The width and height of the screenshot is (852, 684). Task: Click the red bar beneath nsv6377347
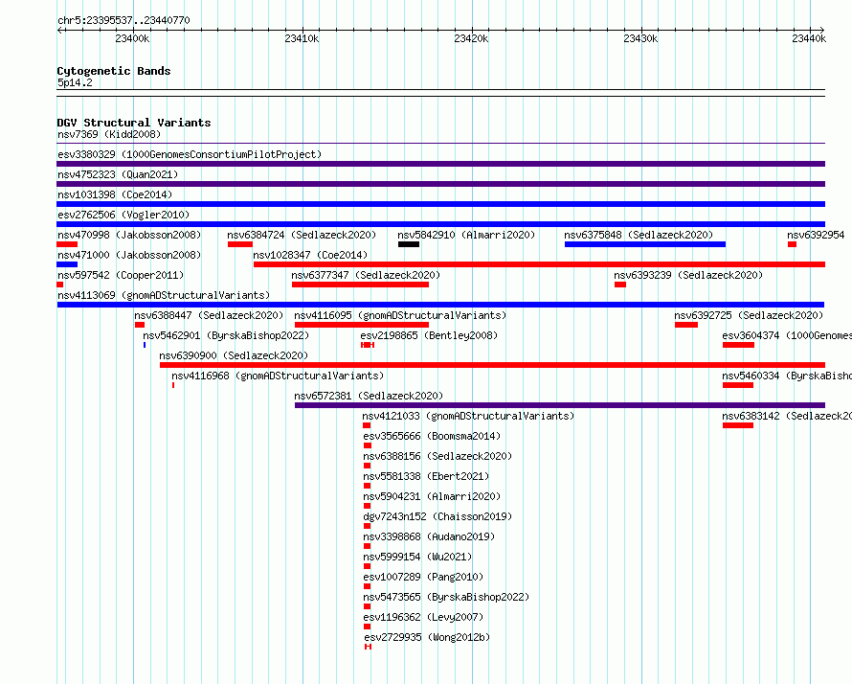click(360, 285)
